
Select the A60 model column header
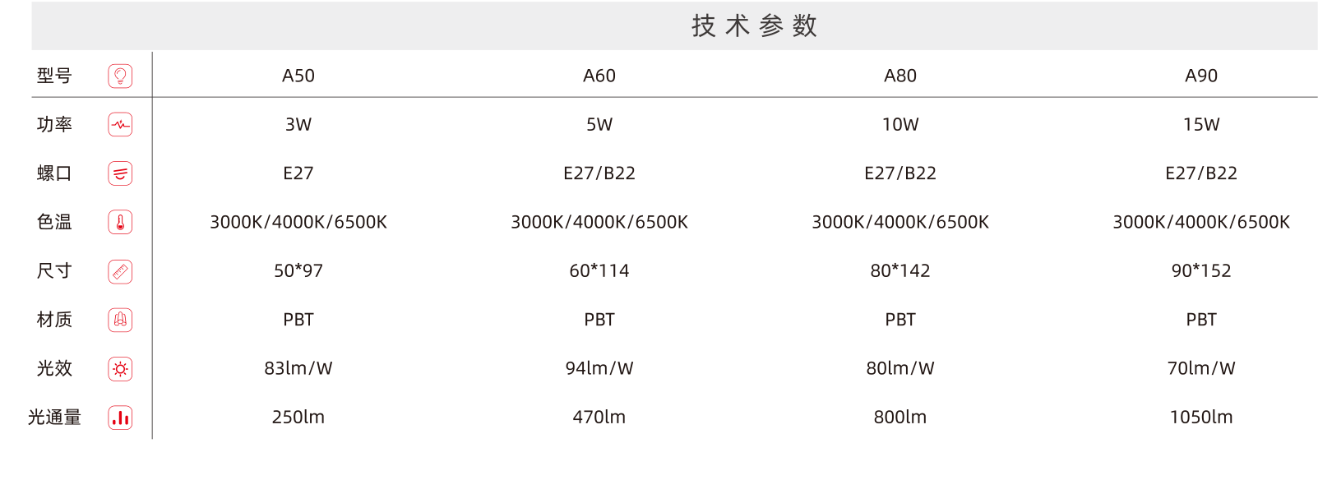pyautogui.click(x=599, y=76)
